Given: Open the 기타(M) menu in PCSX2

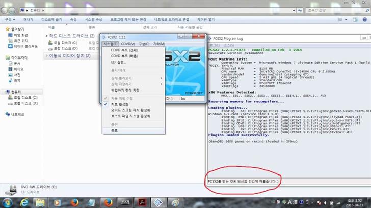Looking at the screenshot, I should tap(159, 44).
